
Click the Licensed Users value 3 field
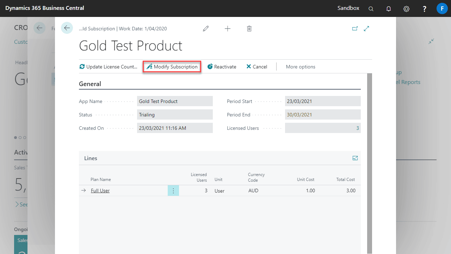point(323,128)
